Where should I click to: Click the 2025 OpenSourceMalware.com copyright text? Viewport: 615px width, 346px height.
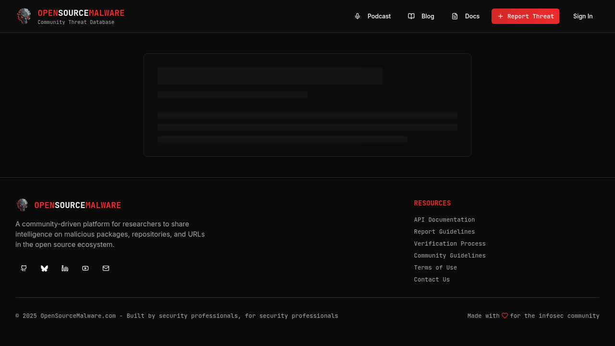tap(177, 316)
